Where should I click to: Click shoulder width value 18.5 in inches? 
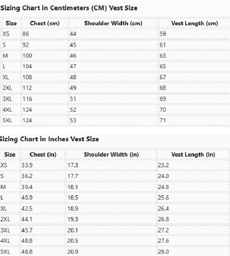pos(73,198)
